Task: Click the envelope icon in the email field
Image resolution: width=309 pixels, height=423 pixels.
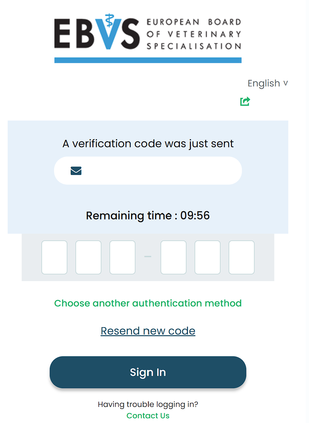Action: point(76,171)
